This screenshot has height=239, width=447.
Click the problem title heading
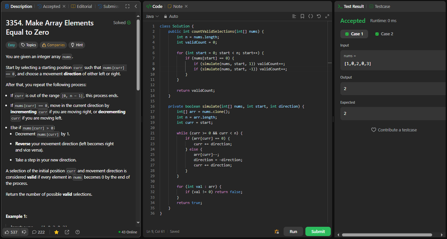pos(50,28)
